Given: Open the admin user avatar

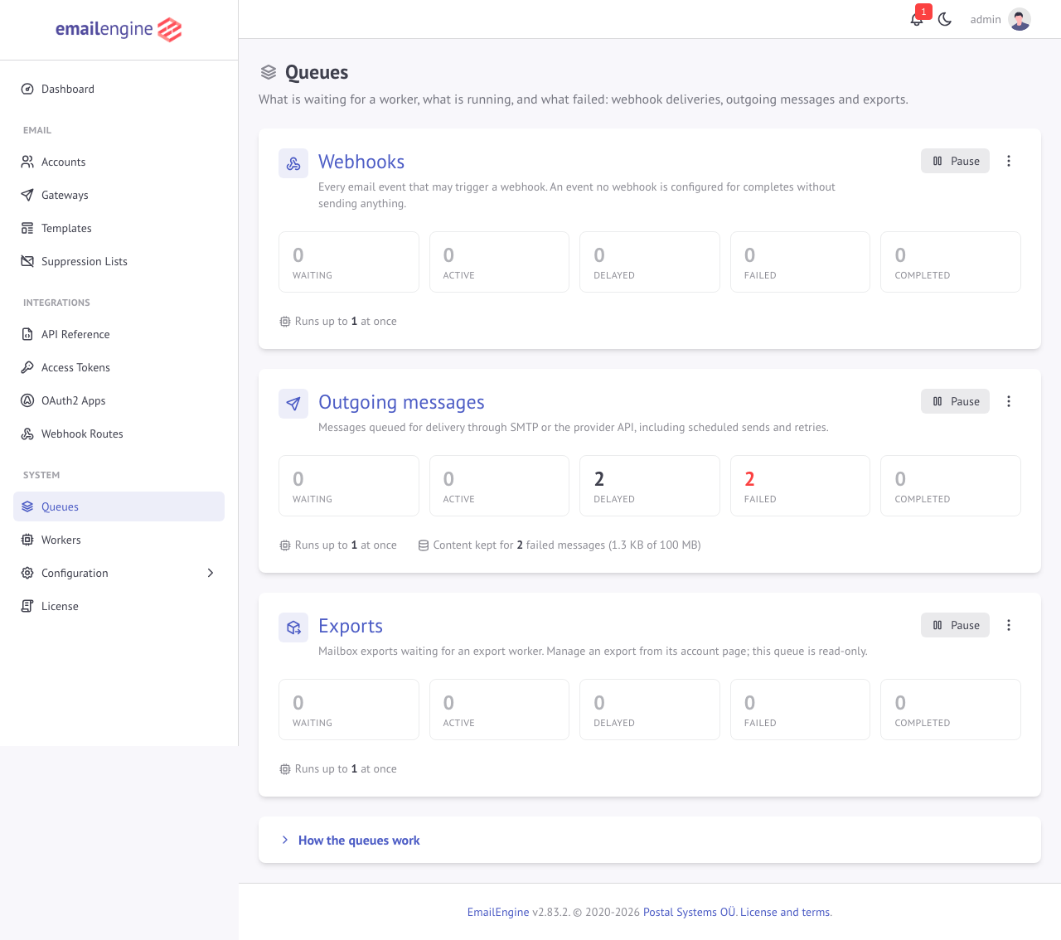Looking at the screenshot, I should click(x=1020, y=19).
